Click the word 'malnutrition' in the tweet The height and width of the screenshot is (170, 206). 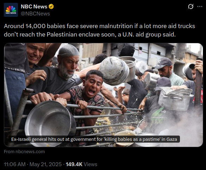[116, 26]
